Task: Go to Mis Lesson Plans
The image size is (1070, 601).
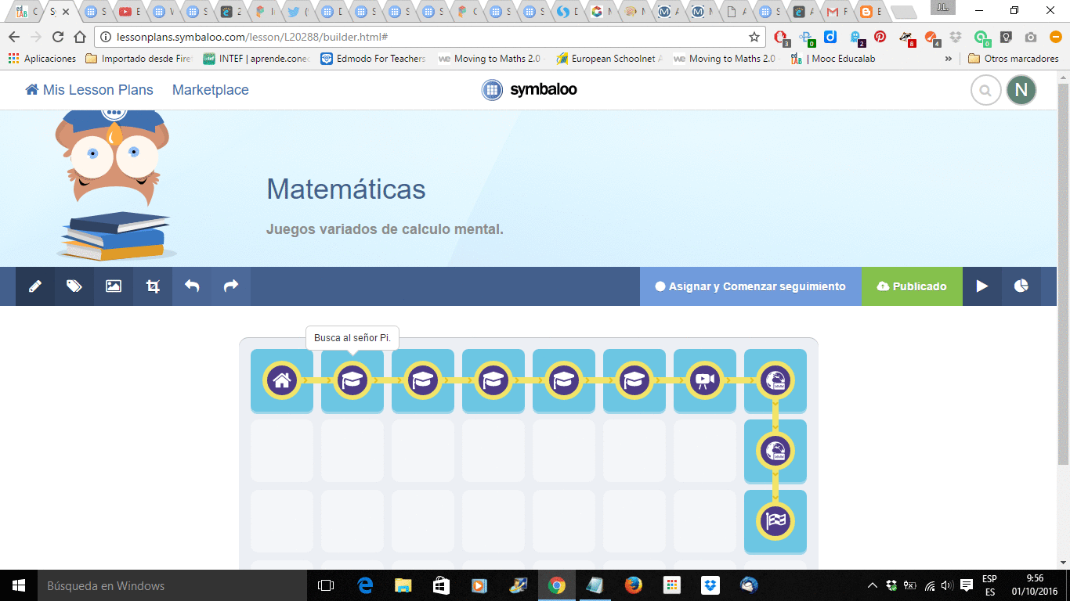Action: coord(89,90)
